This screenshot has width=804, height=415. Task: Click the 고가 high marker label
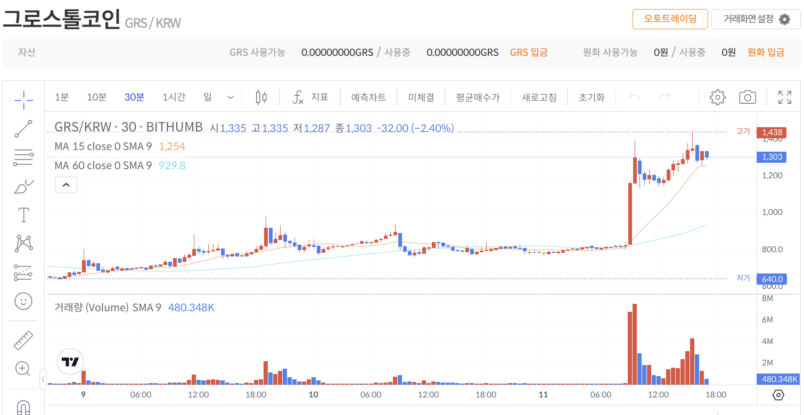click(x=743, y=131)
